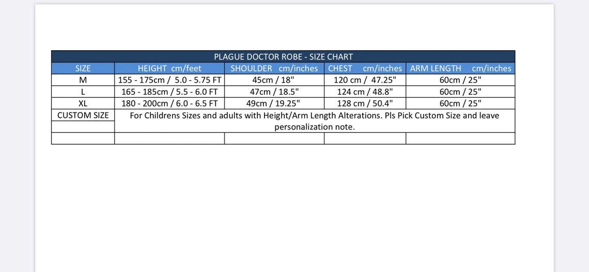The image size is (589, 272).
Task: Click the M size cell
Action: pyautogui.click(x=83, y=80)
